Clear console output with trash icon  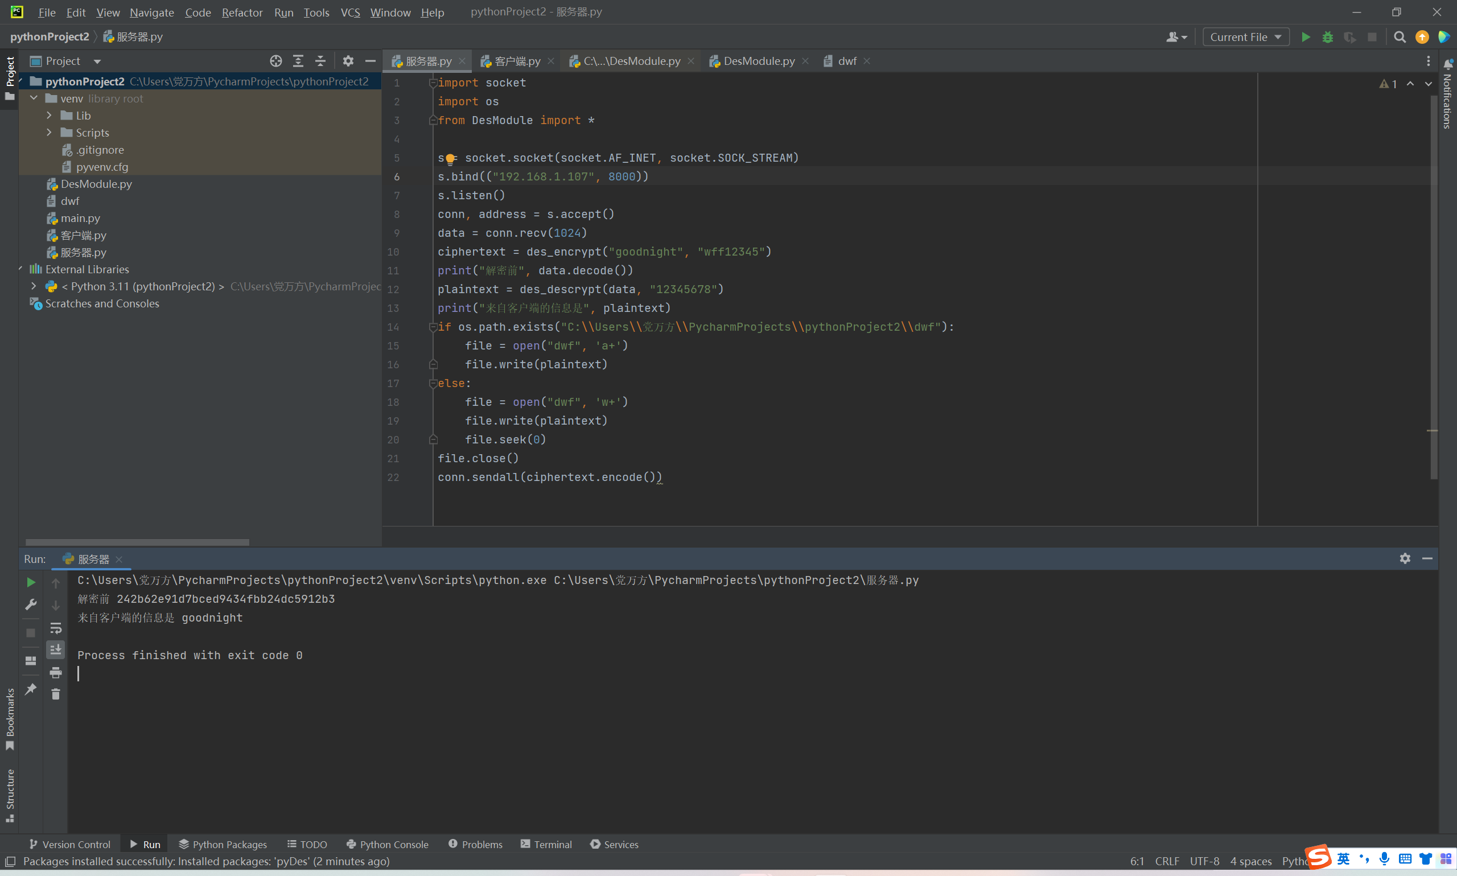click(55, 694)
